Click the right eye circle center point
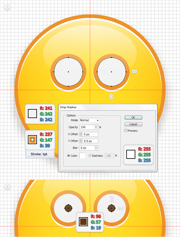180x237 pixels. tap(112, 72)
